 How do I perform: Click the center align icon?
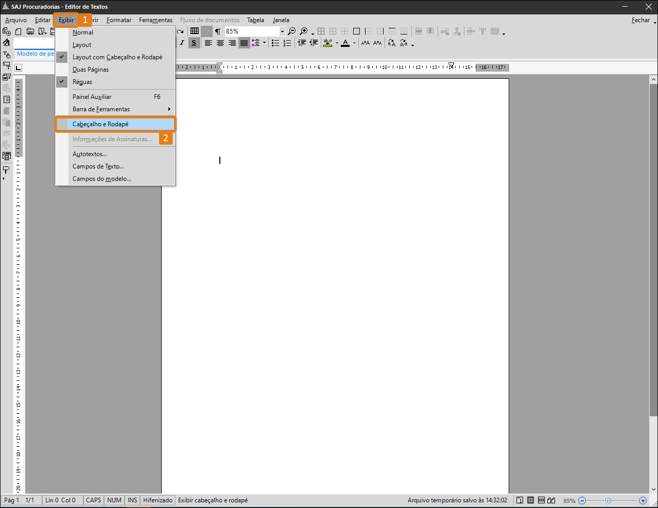pyautogui.click(x=220, y=43)
